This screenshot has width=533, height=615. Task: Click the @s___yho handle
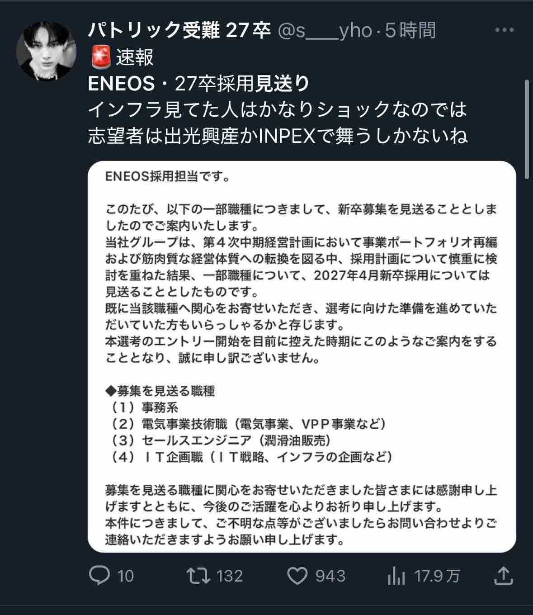point(324,31)
